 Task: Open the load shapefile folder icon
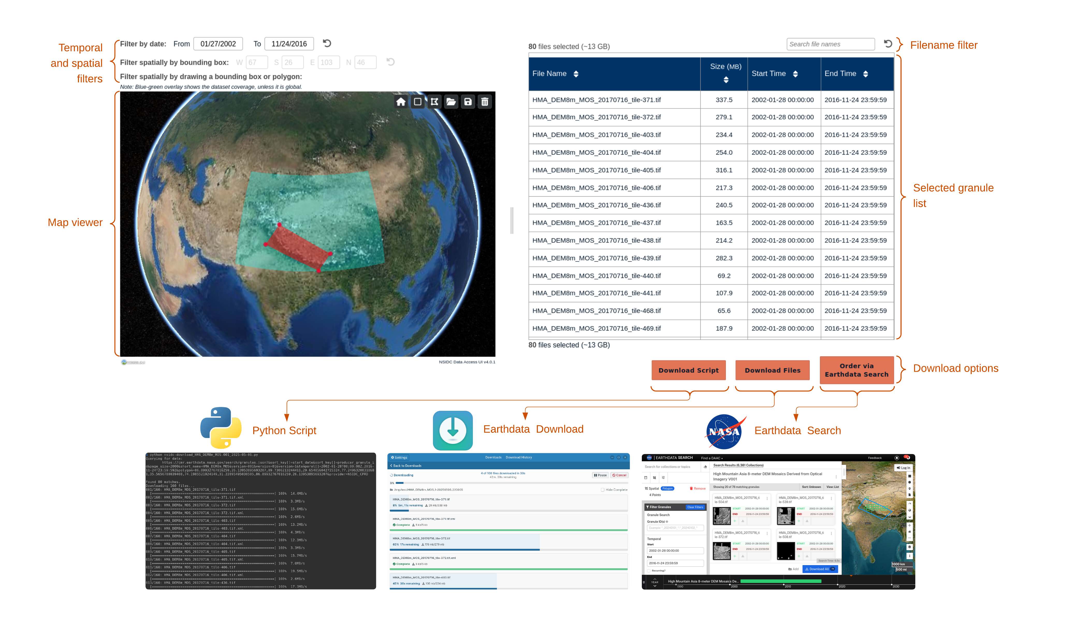(451, 102)
